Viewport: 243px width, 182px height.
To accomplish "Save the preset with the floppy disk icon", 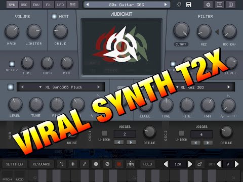I will point(188,5).
